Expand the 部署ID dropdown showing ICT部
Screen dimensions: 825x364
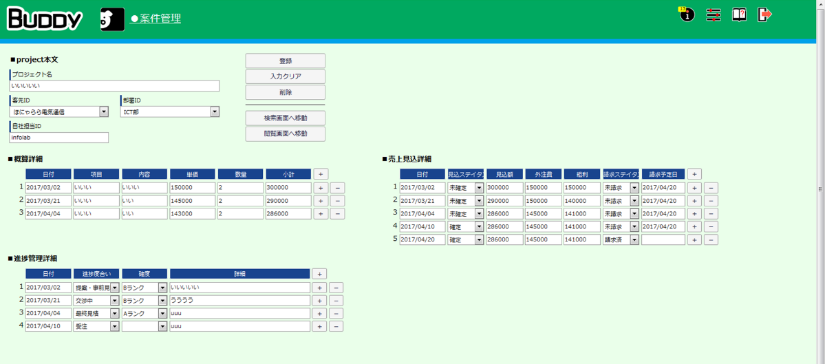click(x=215, y=112)
